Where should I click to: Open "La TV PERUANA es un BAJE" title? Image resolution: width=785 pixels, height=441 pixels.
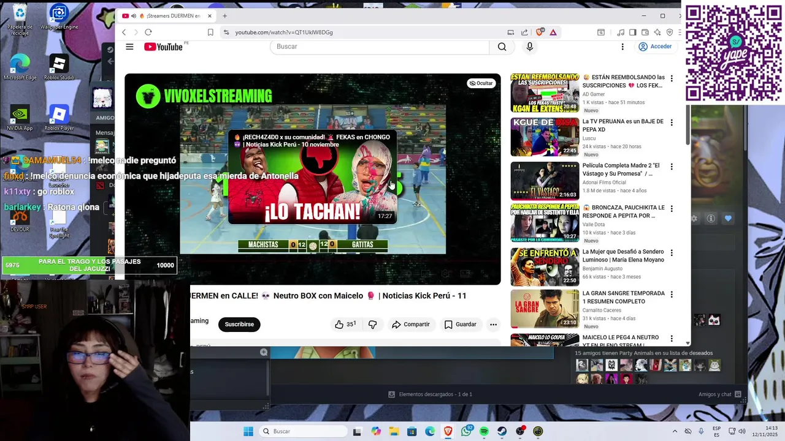[623, 126]
